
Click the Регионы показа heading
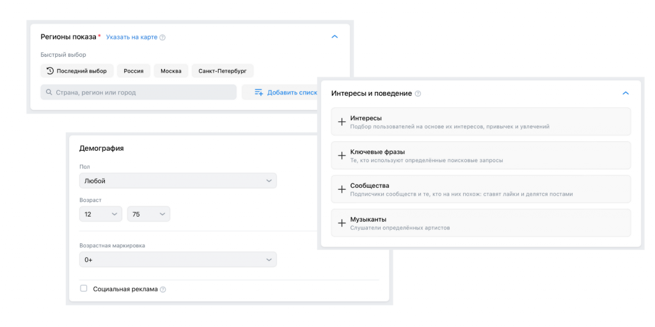tap(68, 36)
